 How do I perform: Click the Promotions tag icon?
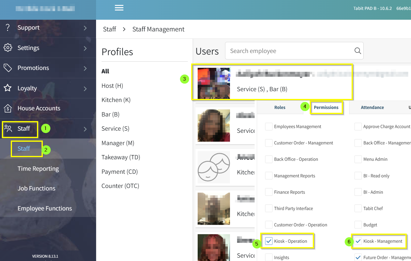click(x=8, y=68)
